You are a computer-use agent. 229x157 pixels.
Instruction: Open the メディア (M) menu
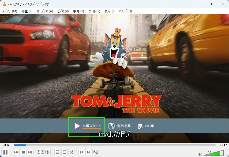[10, 11]
